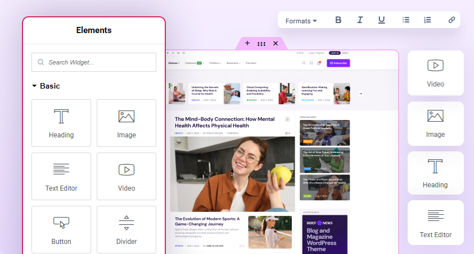Insert a numbered list
The height and width of the screenshot is (254, 474).
[427, 20]
